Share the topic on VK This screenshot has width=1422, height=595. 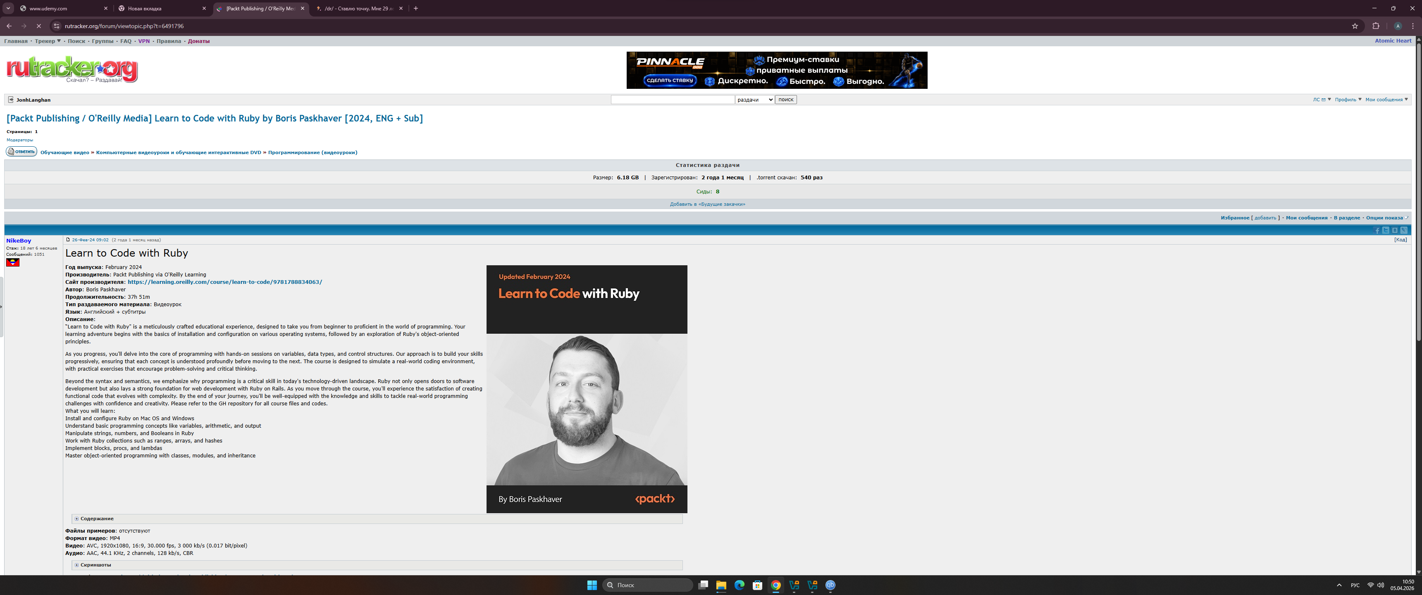[x=1394, y=230]
